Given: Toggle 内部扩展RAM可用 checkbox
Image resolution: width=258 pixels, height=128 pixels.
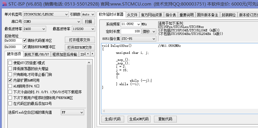Looking at the screenshot, I should (10, 80).
